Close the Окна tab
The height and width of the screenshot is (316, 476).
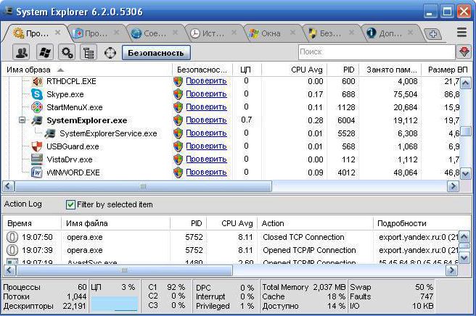pos(292,32)
